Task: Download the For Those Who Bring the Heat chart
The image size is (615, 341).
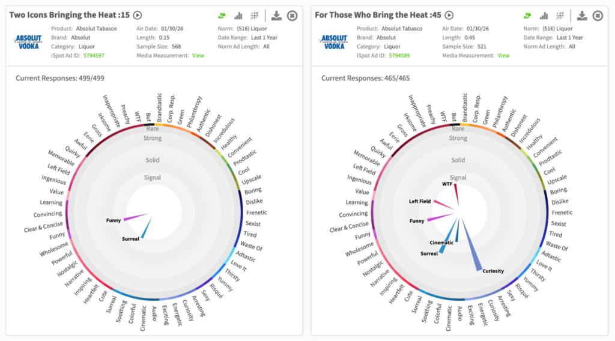Action: pos(582,16)
